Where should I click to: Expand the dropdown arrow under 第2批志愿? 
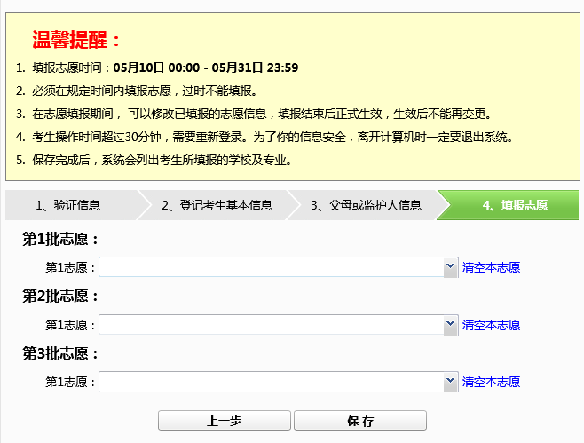[449, 325]
